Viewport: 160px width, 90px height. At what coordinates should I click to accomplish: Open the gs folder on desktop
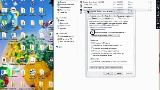click(x=23, y=24)
